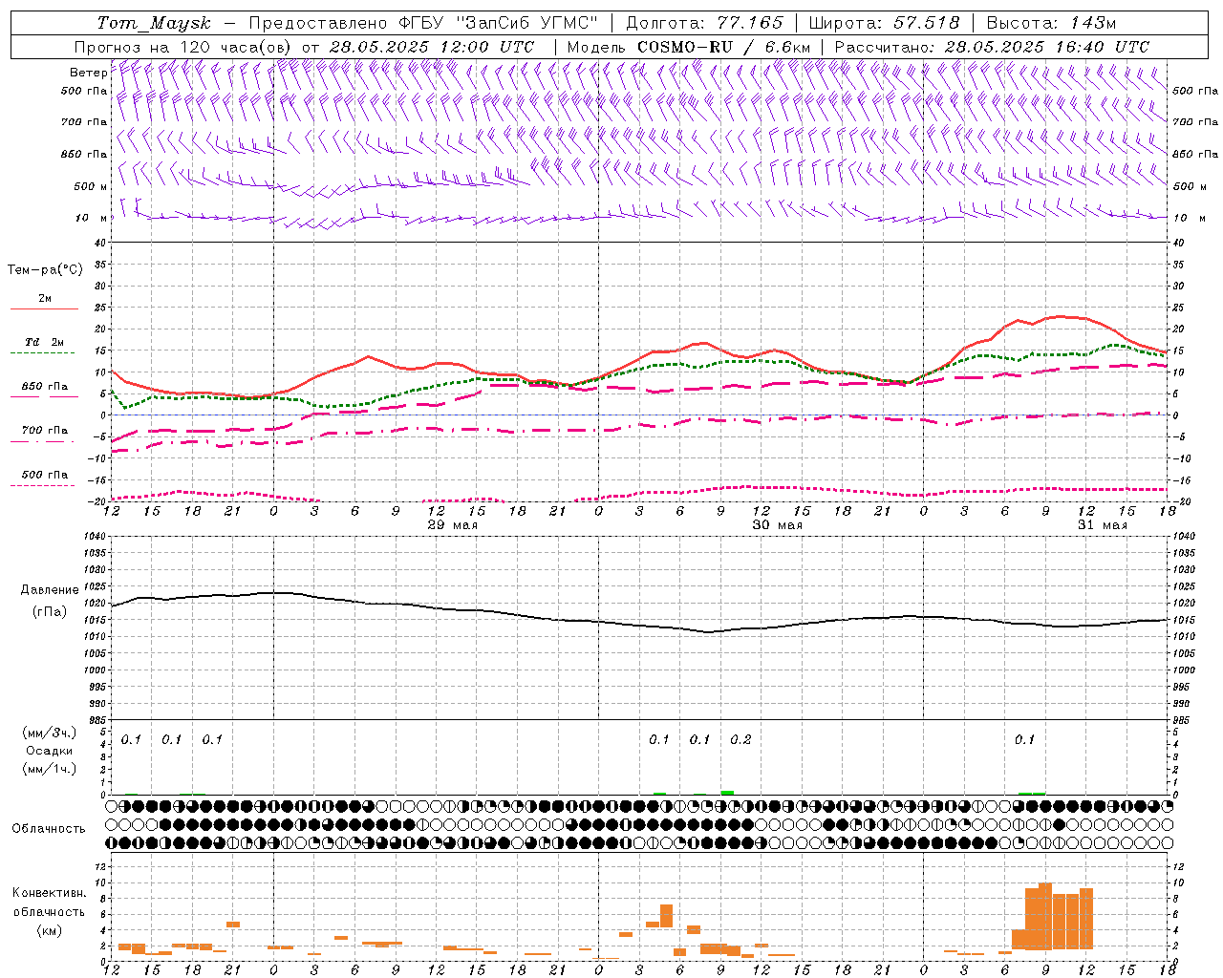Click the '30 мая' date label
The width and height of the screenshot is (1223, 978).
tap(777, 525)
